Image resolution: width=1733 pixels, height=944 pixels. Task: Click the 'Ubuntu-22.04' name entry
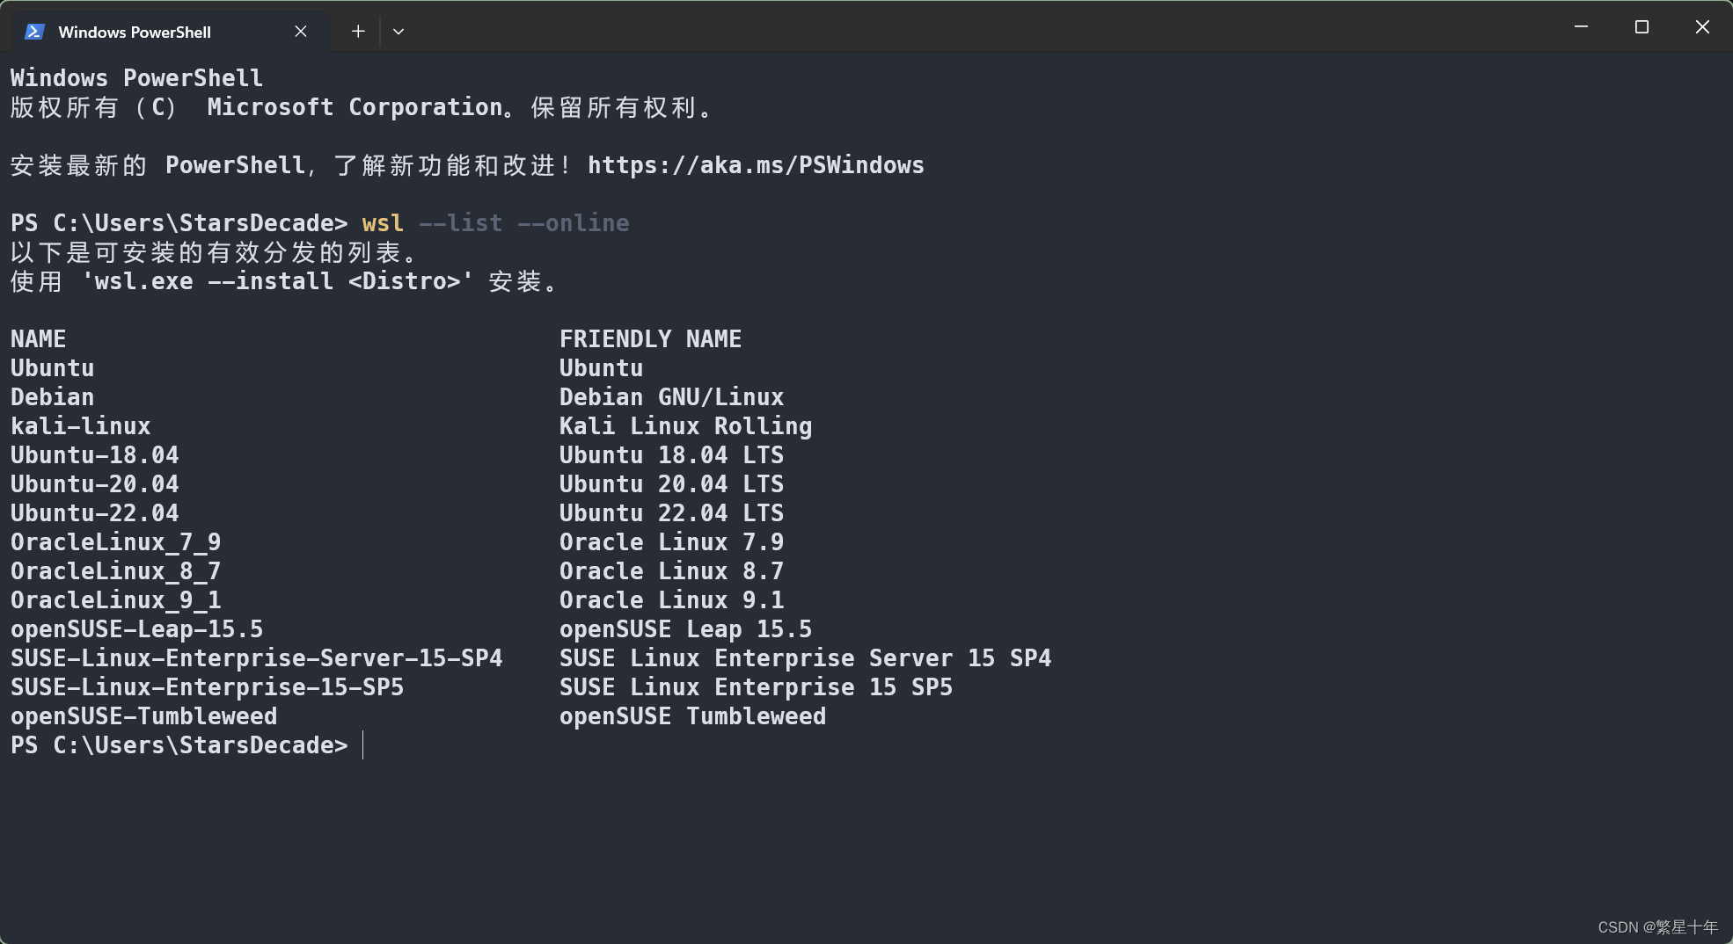pos(95,513)
